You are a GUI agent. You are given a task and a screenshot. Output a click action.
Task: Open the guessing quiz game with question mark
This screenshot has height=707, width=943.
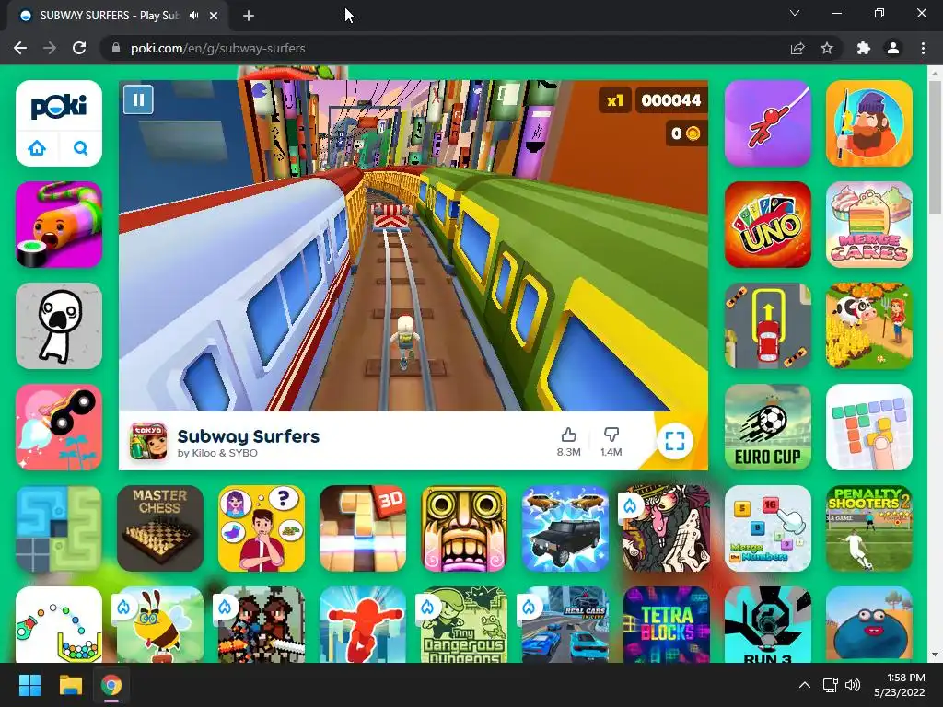[261, 527]
